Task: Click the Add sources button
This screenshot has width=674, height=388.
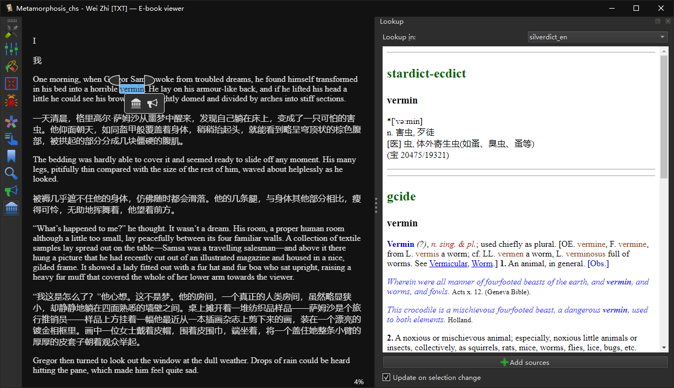Action: pos(526,362)
